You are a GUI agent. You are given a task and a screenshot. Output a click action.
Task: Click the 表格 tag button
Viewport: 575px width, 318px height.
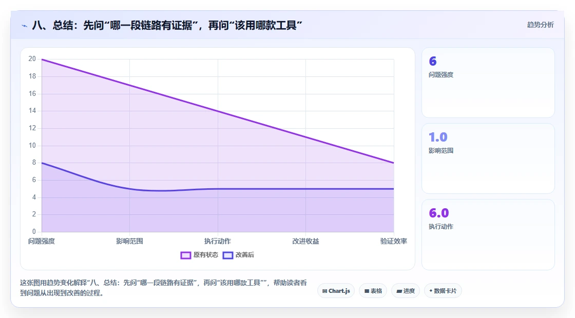point(373,291)
